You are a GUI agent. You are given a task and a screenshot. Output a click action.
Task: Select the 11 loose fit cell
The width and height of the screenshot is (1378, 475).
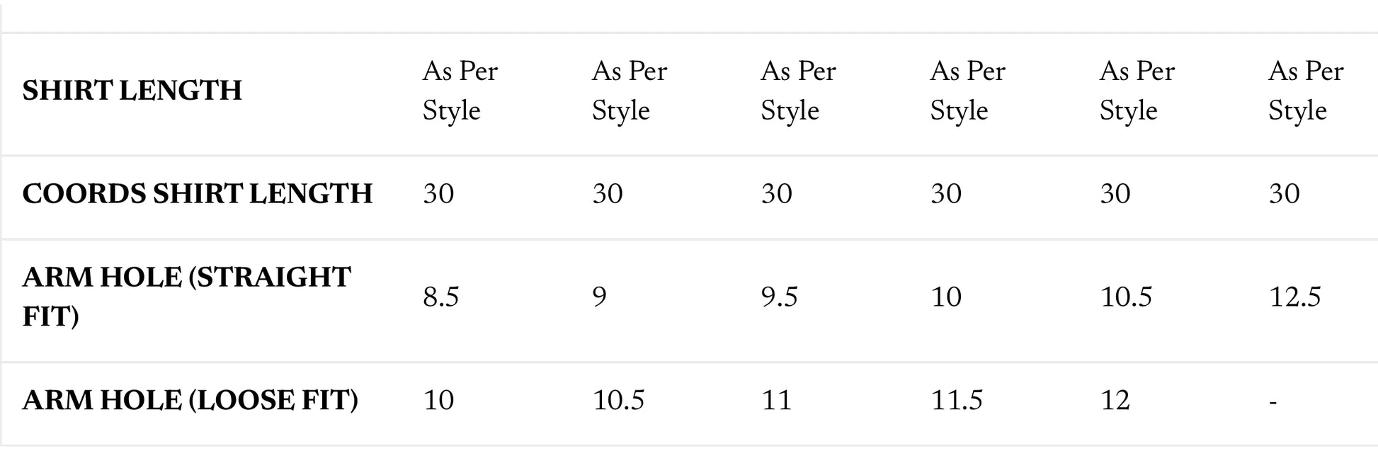[776, 401]
